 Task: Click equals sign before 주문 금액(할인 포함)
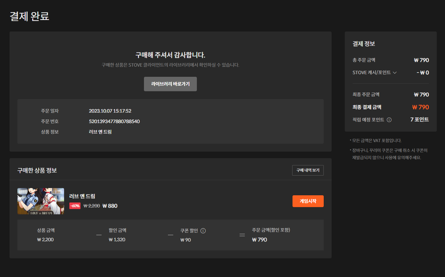[x=242, y=235]
